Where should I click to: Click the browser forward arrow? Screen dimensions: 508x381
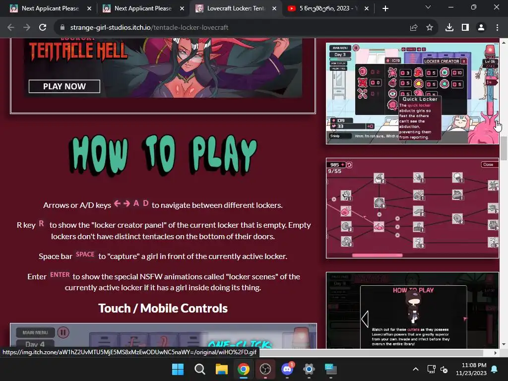[x=27, y=28]
